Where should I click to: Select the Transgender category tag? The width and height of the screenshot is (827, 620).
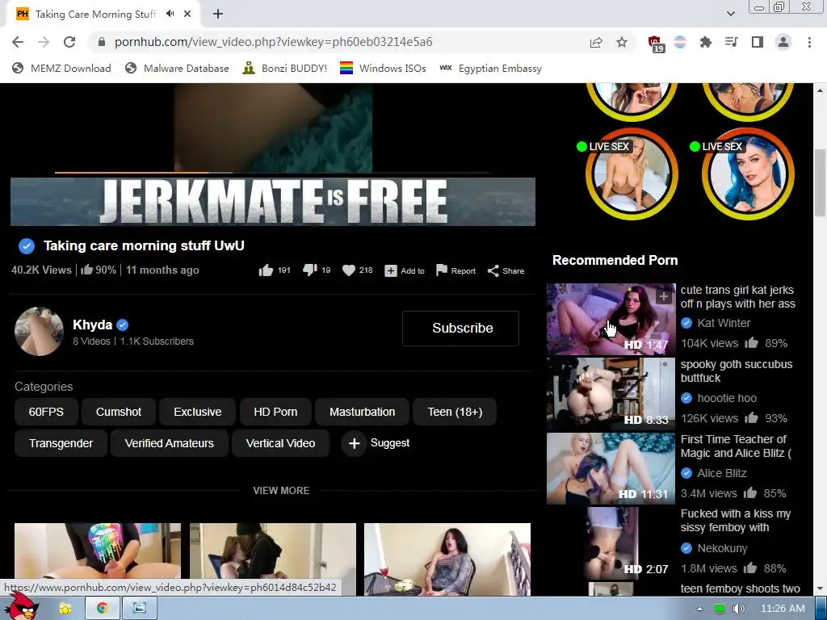click(x=61, y=443)
